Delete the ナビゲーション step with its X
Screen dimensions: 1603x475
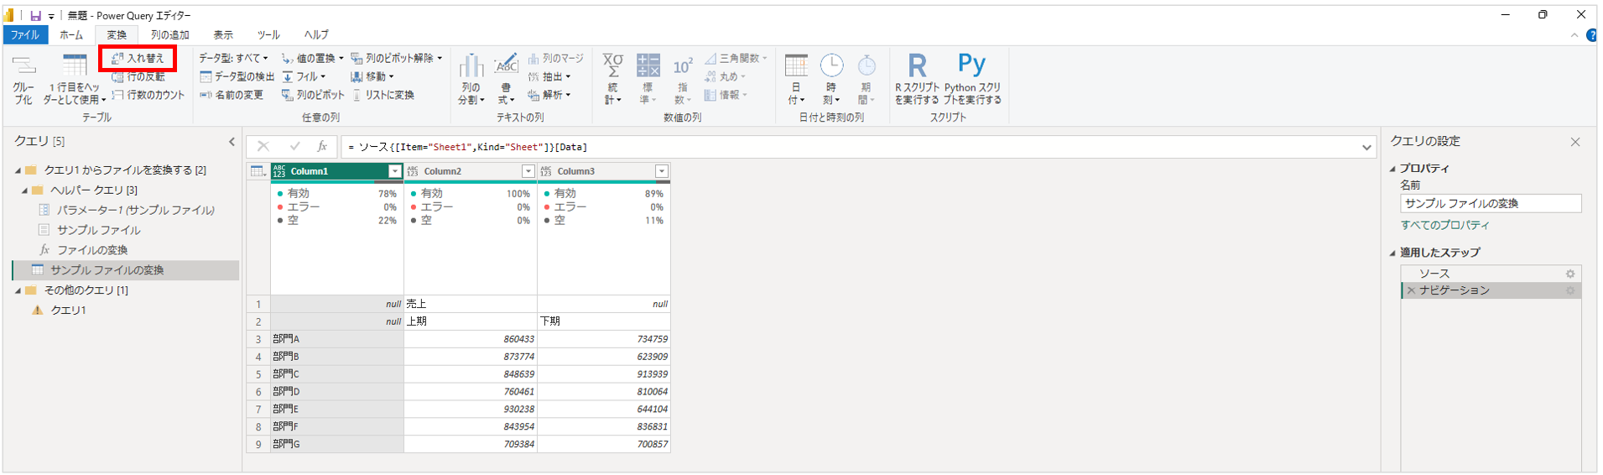(x=1411, y=290)
